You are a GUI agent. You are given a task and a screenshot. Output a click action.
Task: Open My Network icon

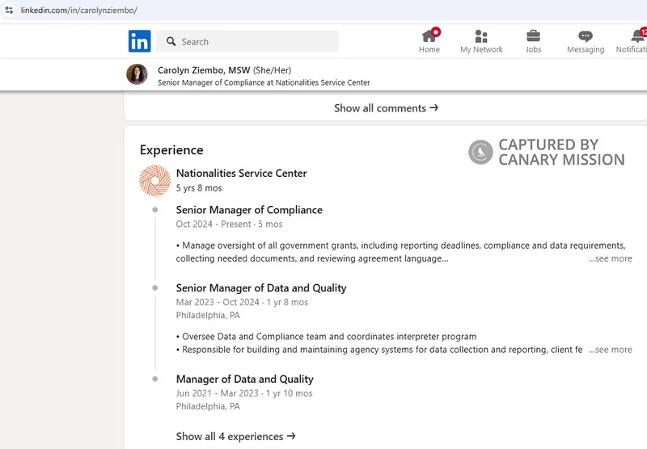tap(481, 36)
